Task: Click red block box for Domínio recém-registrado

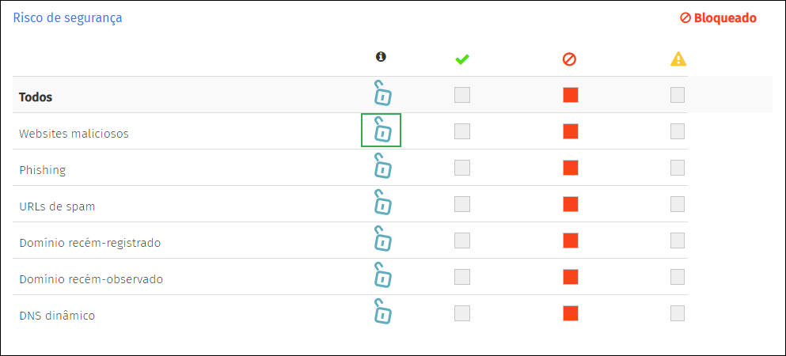Action: tap(571, 240)
